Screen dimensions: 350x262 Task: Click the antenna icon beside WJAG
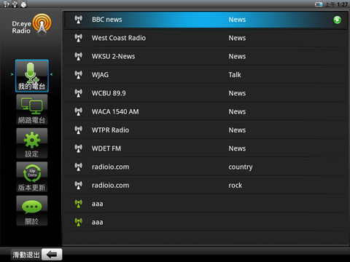(78, 75)
